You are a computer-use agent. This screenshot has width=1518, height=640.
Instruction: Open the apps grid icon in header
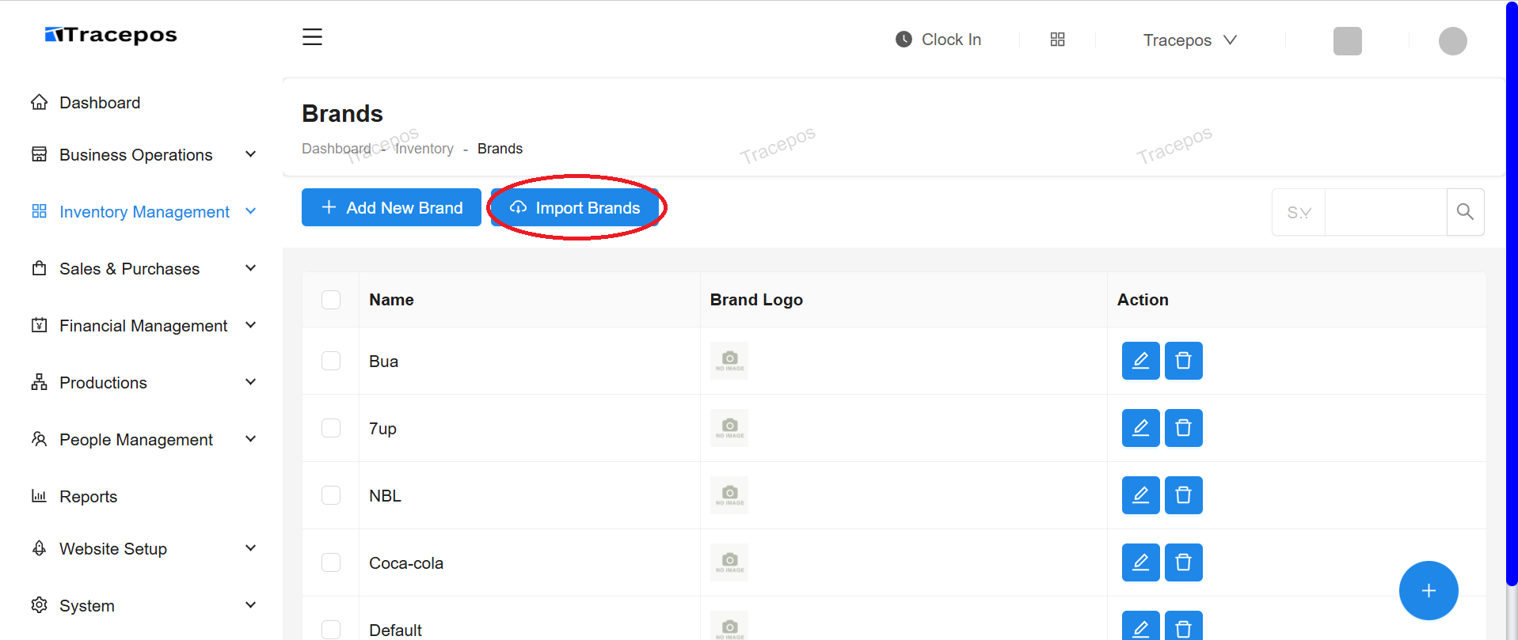[x=1057, y=40]
